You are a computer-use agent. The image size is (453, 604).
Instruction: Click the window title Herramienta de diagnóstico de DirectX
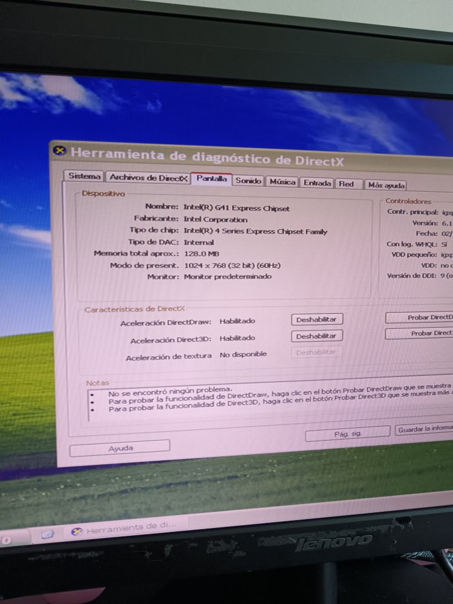point(206,157)
